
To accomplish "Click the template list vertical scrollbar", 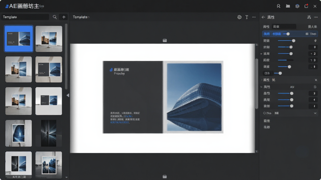I will pyautogui.click(x=66, y=57).
